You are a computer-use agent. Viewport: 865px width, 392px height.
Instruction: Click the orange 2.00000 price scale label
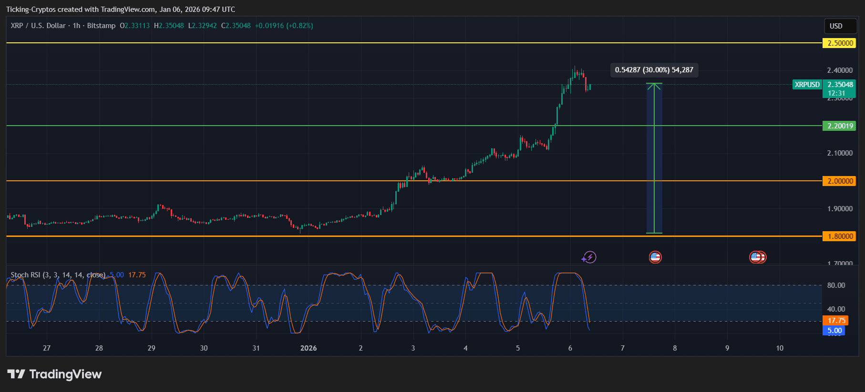tap(840, 181)
